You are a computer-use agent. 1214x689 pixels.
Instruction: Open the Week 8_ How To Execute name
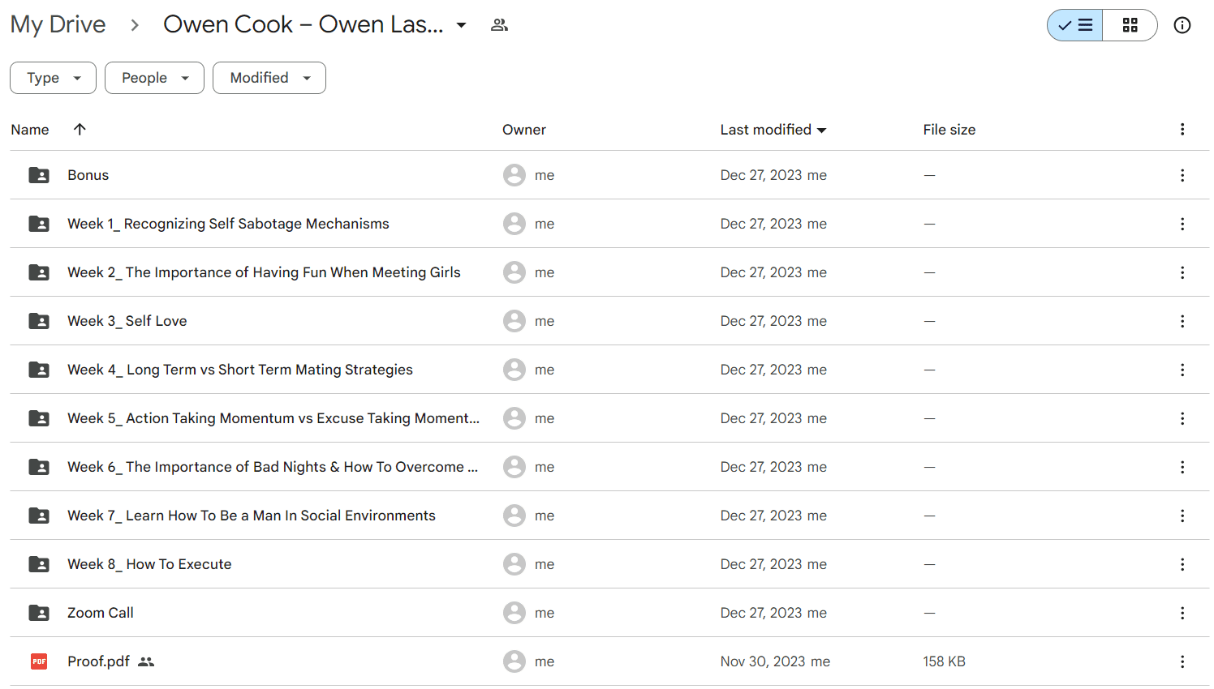(x=149, y=564)
